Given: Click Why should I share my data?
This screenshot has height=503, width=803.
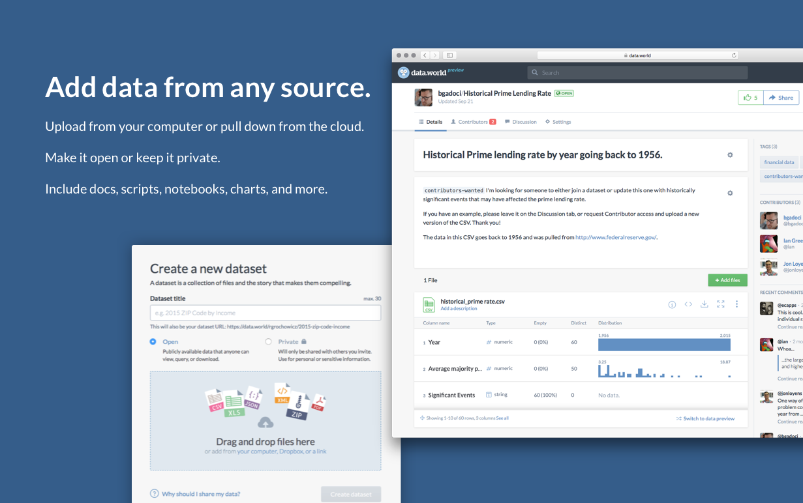Looking at the screenshot, I should (201, 494).
